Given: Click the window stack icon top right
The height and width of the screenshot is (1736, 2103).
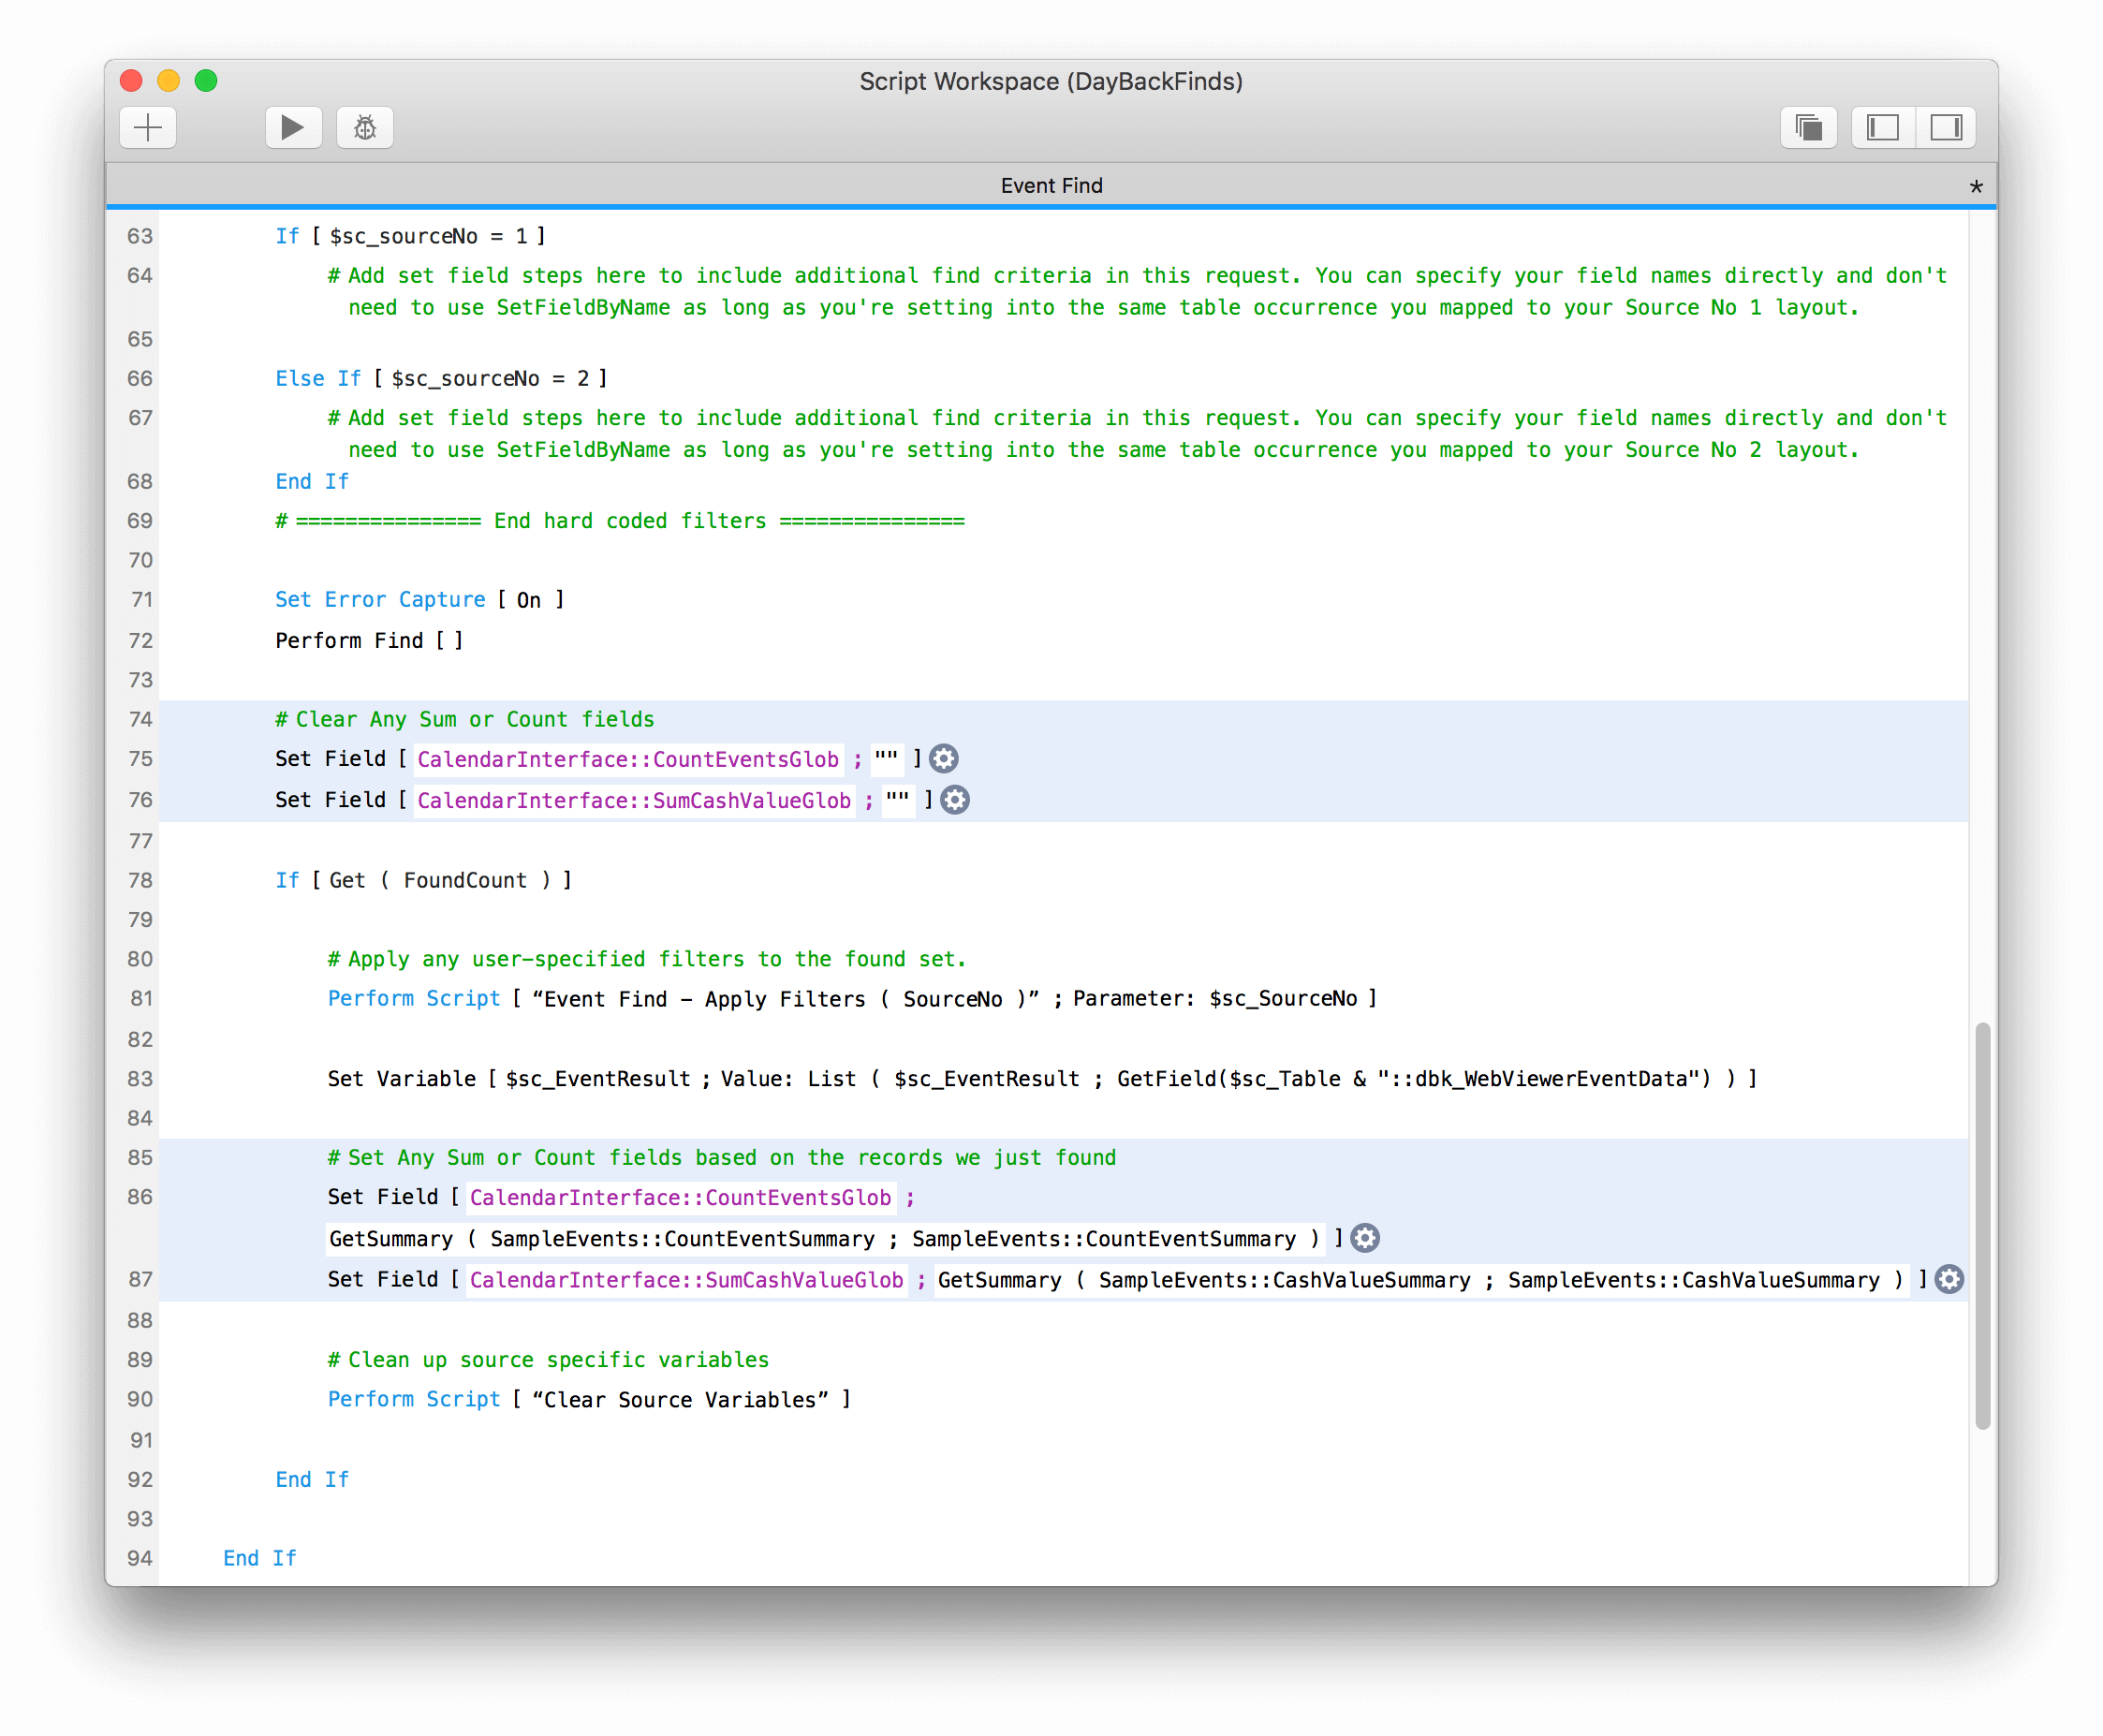Looking at the screenshot, I should tap(1808, 127).
